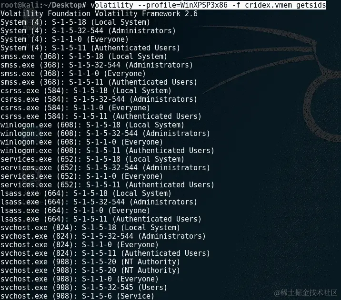
Task: Click 'winlogon.exe (608): S-1-5-32-544 (Administrators)' line
Action: 105,133
